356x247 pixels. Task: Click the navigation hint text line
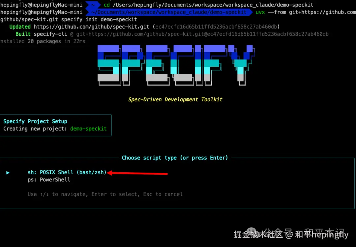105,194
